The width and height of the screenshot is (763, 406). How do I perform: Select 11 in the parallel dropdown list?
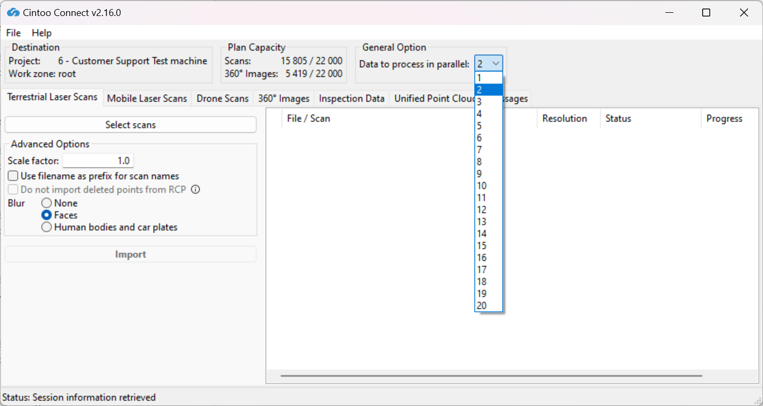click(489, 198)
